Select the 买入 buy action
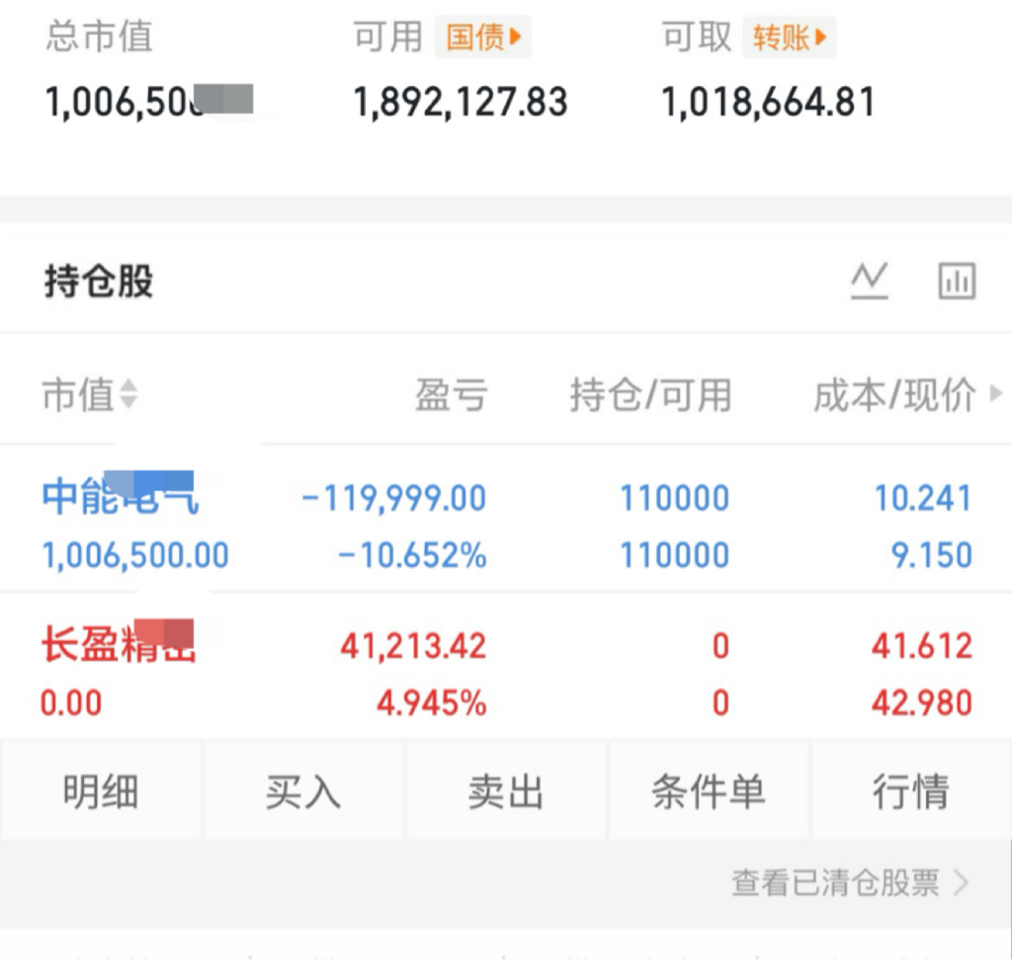Screen dimensions: 1012x960 (302, 791)
